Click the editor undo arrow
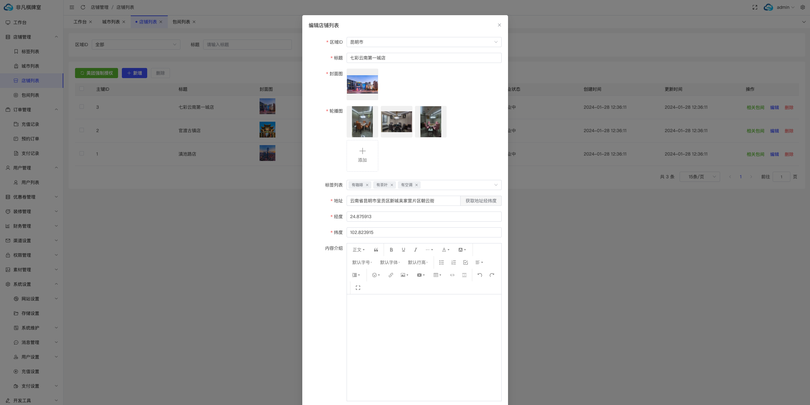The image size is (810, 405). 480,275
